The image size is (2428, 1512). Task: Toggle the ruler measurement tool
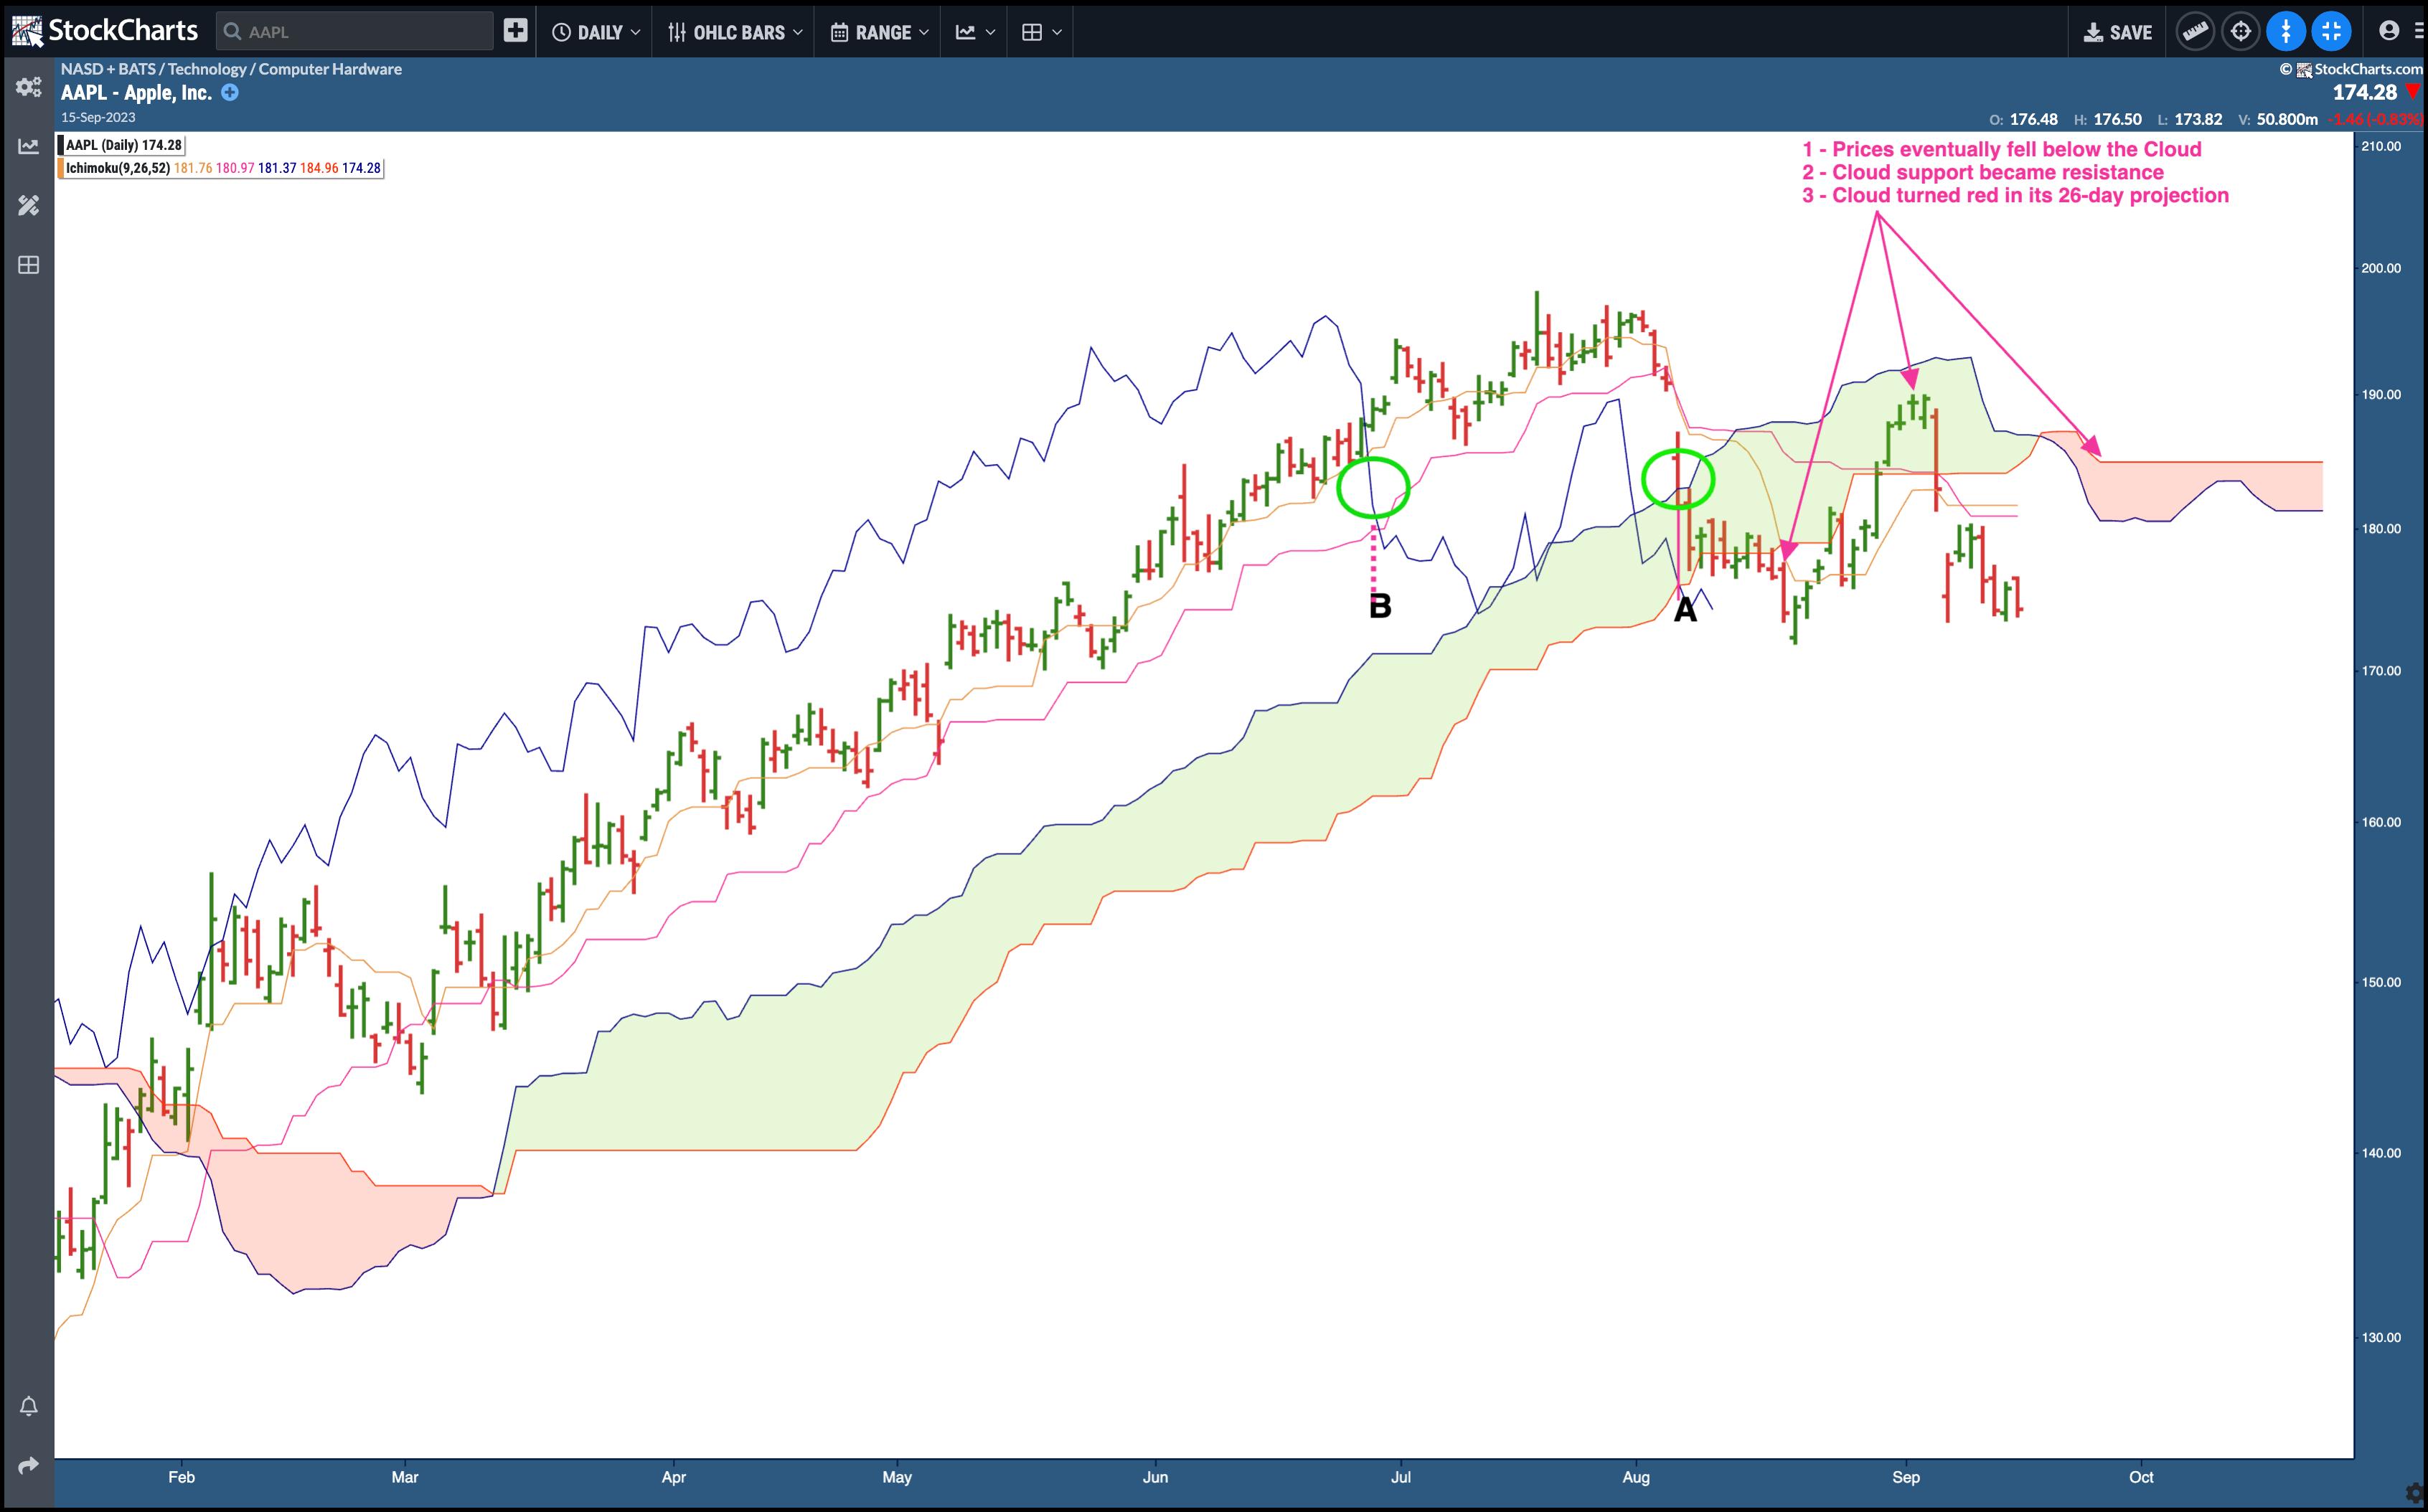pyautogui.click(x=2194, y=31)
